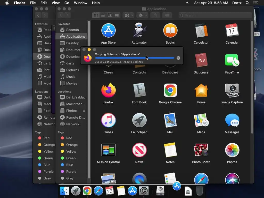
Task: Filter by Green tag in front sidebar
Action: 71,158
